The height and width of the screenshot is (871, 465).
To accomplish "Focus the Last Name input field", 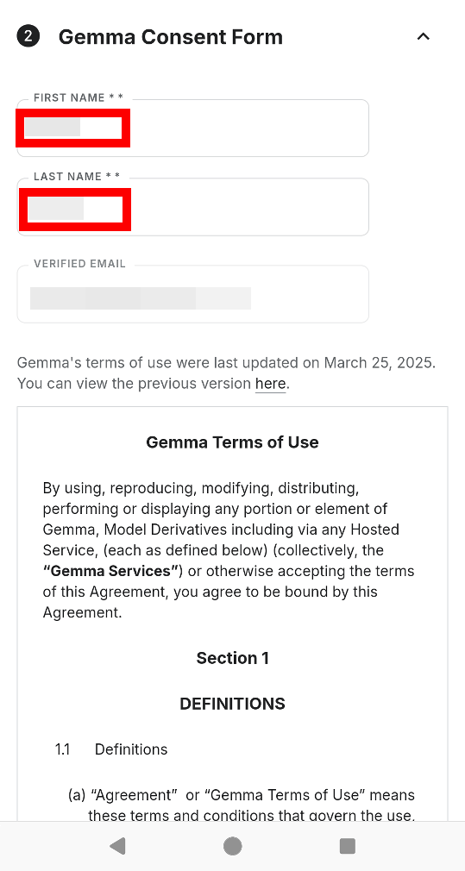I will (x=192, y=207).
